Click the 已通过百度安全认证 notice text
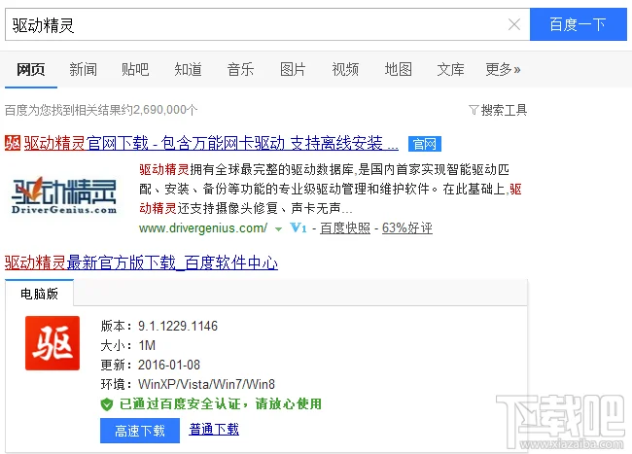The height and width of the screenshot is (454, 632). click(x=221, y=404)
